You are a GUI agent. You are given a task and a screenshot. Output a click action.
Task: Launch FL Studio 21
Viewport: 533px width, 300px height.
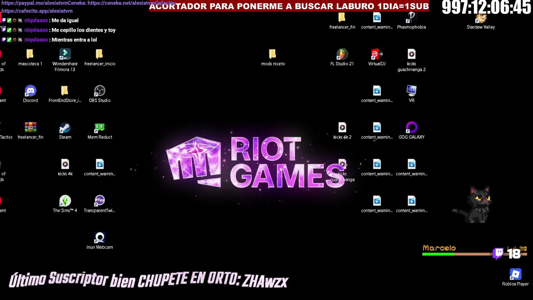pos(342,58)
